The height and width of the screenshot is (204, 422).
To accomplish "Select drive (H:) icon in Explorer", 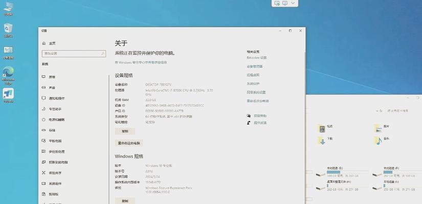I will (321, 187).
